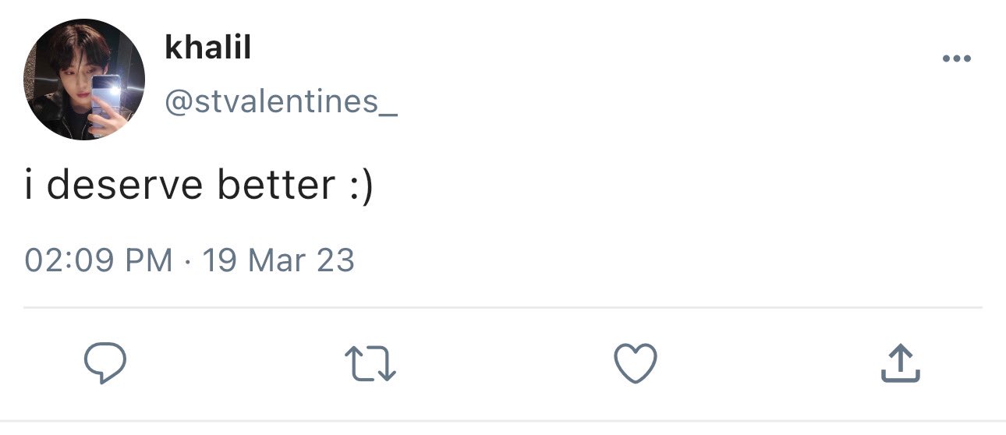Toggle the retweet arrows on this tweet
The height and width of the screenshot is (435, 1006).
(x=370, y=364)
